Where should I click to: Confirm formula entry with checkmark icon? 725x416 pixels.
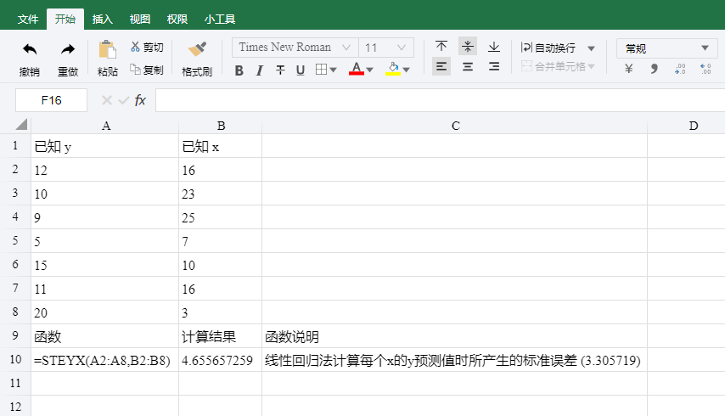click(x=123, y=100)
